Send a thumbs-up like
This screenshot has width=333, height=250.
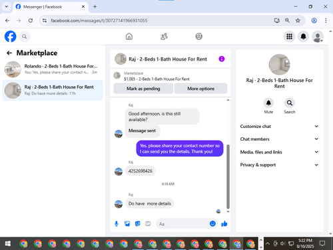click(224, 223)
